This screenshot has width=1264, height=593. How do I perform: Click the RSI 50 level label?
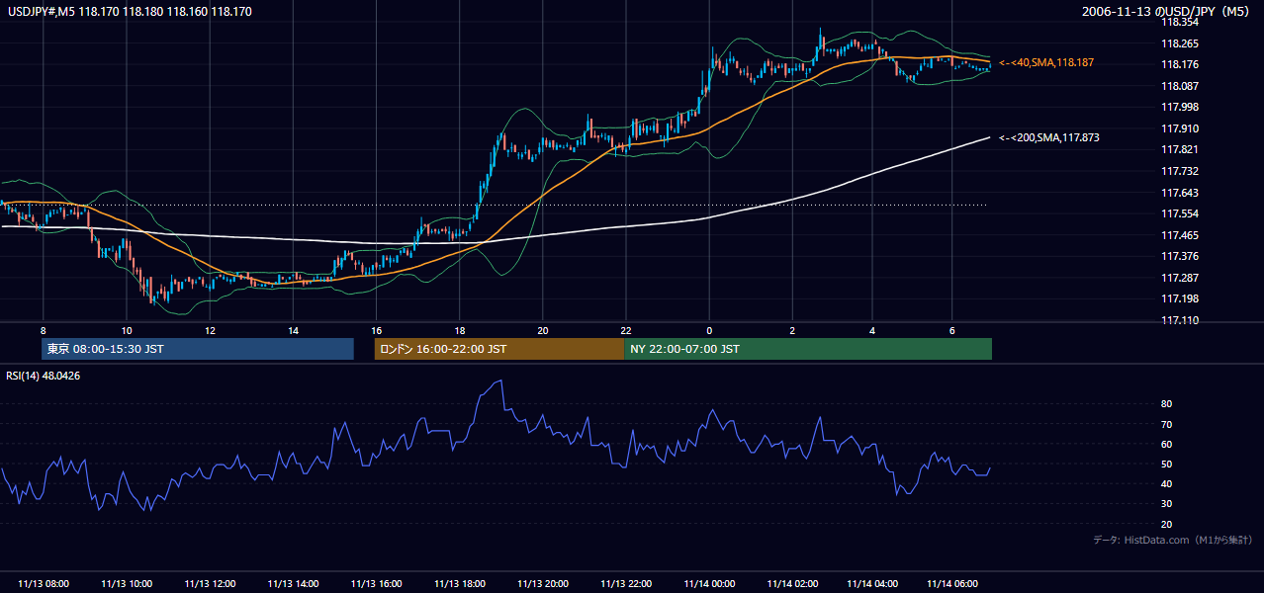click(1167, 464)
